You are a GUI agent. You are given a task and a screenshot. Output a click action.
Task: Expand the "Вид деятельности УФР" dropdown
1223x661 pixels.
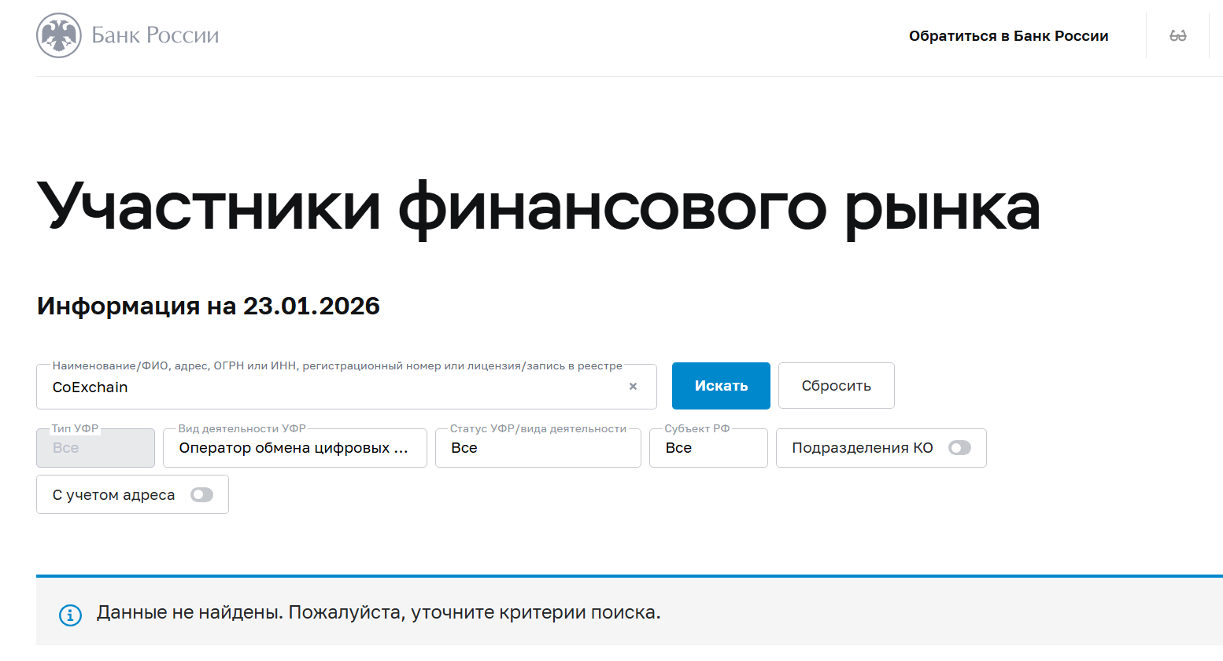coord(294,448)
